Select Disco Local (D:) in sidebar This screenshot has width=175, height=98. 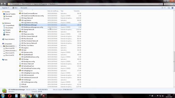10,48
